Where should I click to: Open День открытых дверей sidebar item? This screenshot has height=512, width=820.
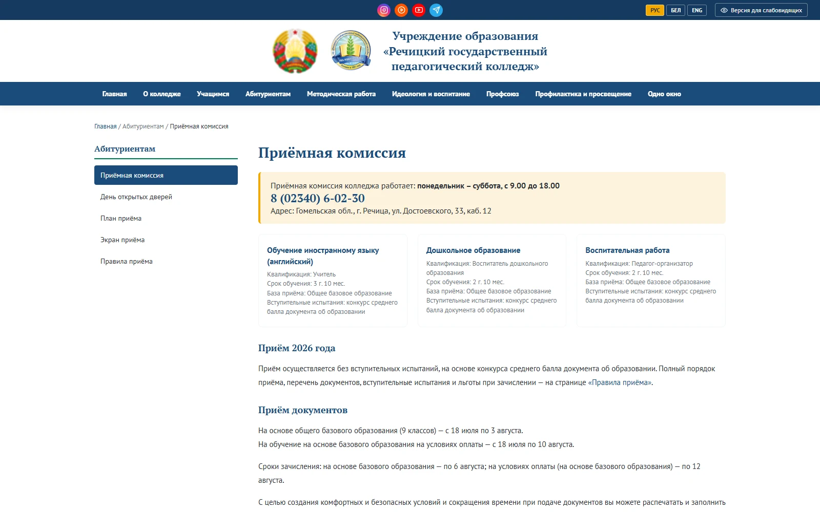tap(166, 197)
